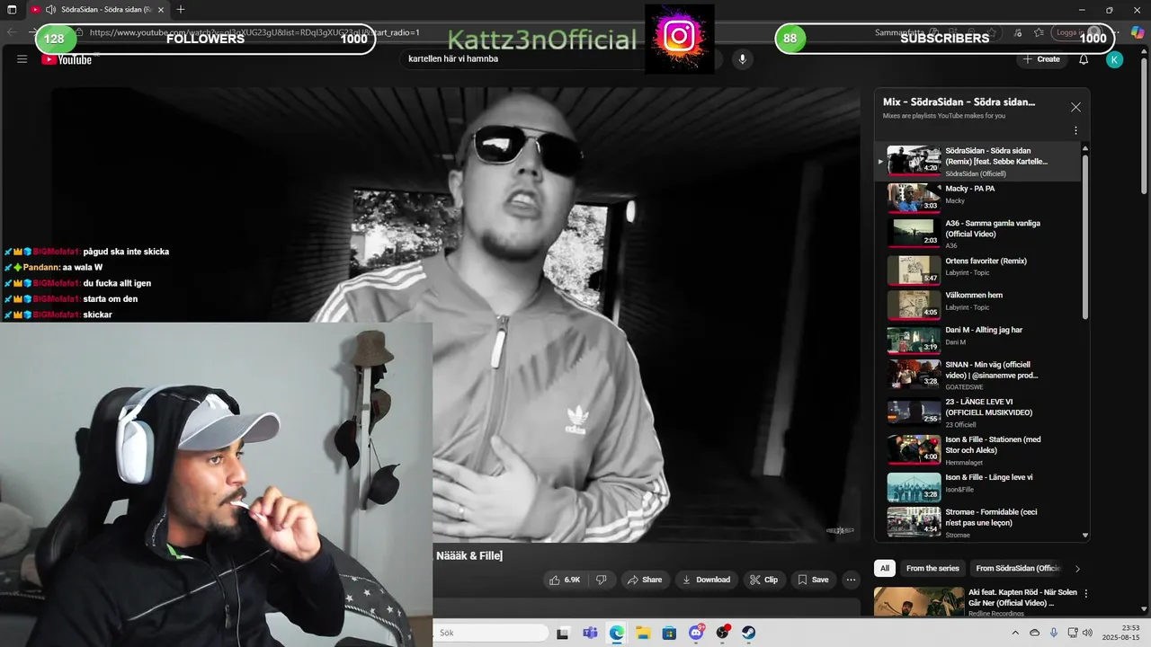The width and height of the screenshot is (1151, 647).
Task: Save the video to a playlist
Action: pyautogui.click(x=813, y=580)
